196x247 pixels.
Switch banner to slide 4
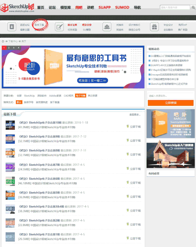point(18,48)
